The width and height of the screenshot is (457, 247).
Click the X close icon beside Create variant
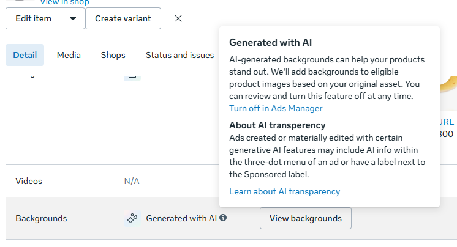(x=178, y=18)
